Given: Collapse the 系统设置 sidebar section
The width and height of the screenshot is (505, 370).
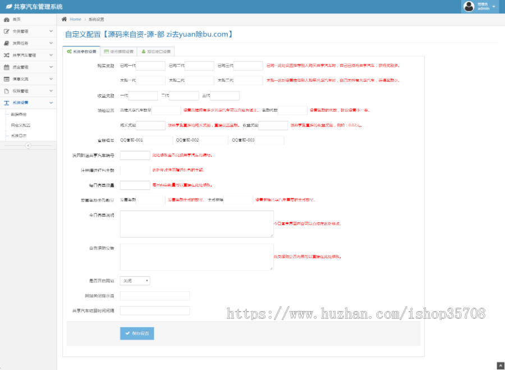Looking at the screenshot, I should [x=52, y=102].
